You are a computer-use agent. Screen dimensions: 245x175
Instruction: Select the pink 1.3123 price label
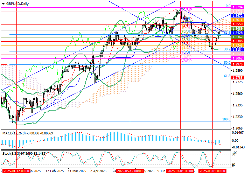(x=238, y=54)
